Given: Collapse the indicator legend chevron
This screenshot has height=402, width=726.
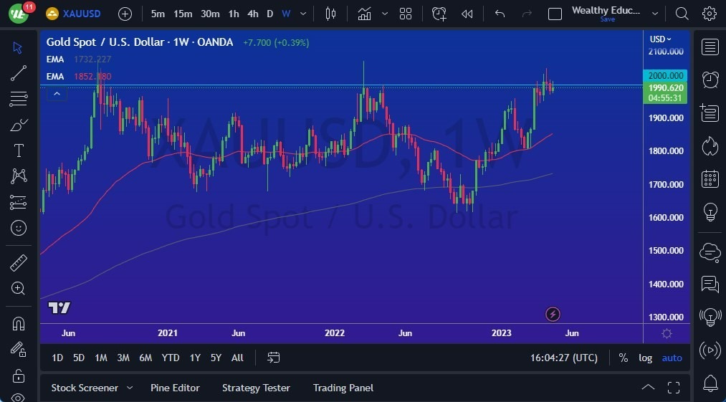Looking at the screenshot, I should pyautogui.click(x=57, y=94).
